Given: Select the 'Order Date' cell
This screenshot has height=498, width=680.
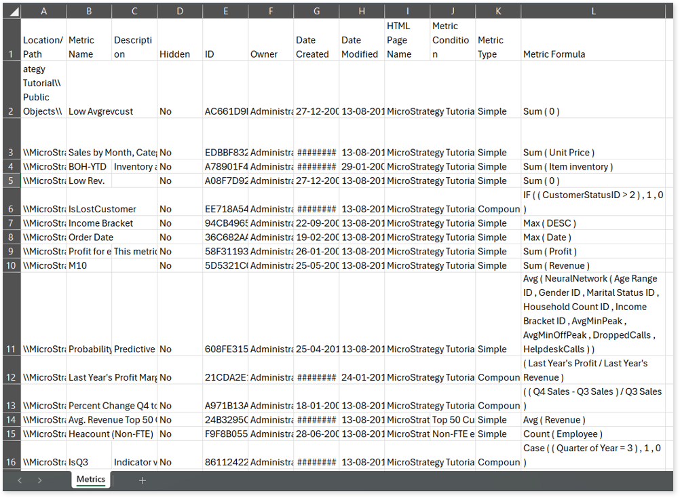Looking at the screenshot, I should [x=89, y=237].
